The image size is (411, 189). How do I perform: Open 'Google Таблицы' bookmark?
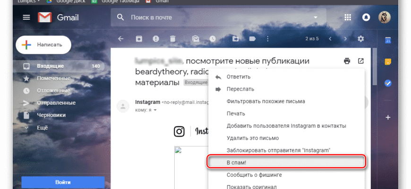point(115,1)
